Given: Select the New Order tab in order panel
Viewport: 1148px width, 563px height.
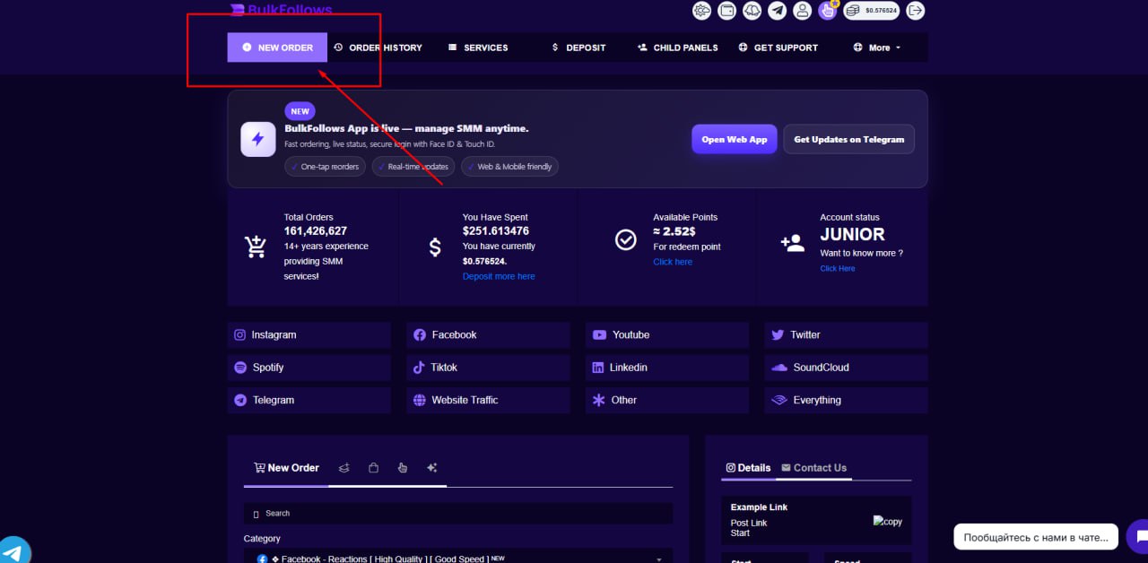Looking at the screenshot, I should [x=286, y=468].
